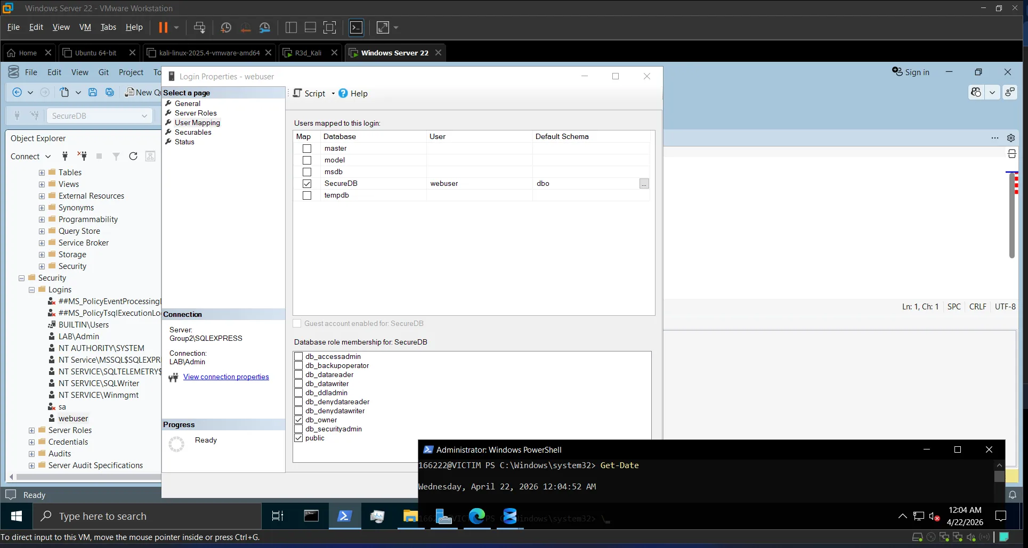Enable the db_accessadmin role

(x=298, y=357)
